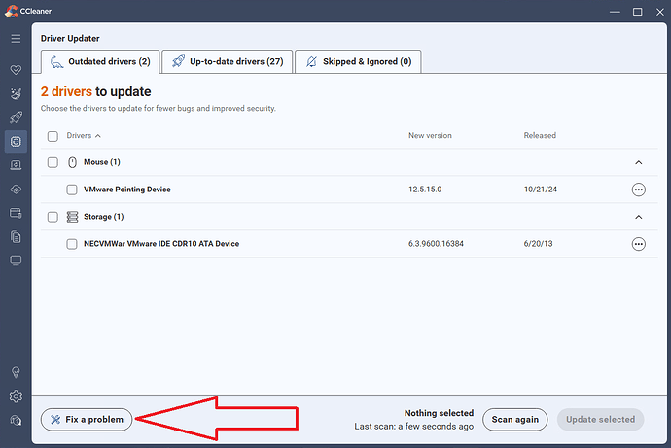Open the Performance Optimizer rocket icon
Viewport: 671px width, 448px height.
pyautogui.click(x=16, y=118)
